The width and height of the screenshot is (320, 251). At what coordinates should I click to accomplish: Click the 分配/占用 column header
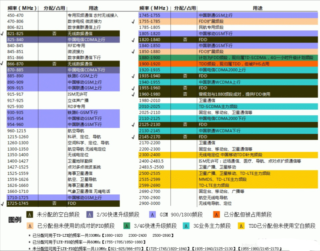pyautogui.click(x=53, y=8)
